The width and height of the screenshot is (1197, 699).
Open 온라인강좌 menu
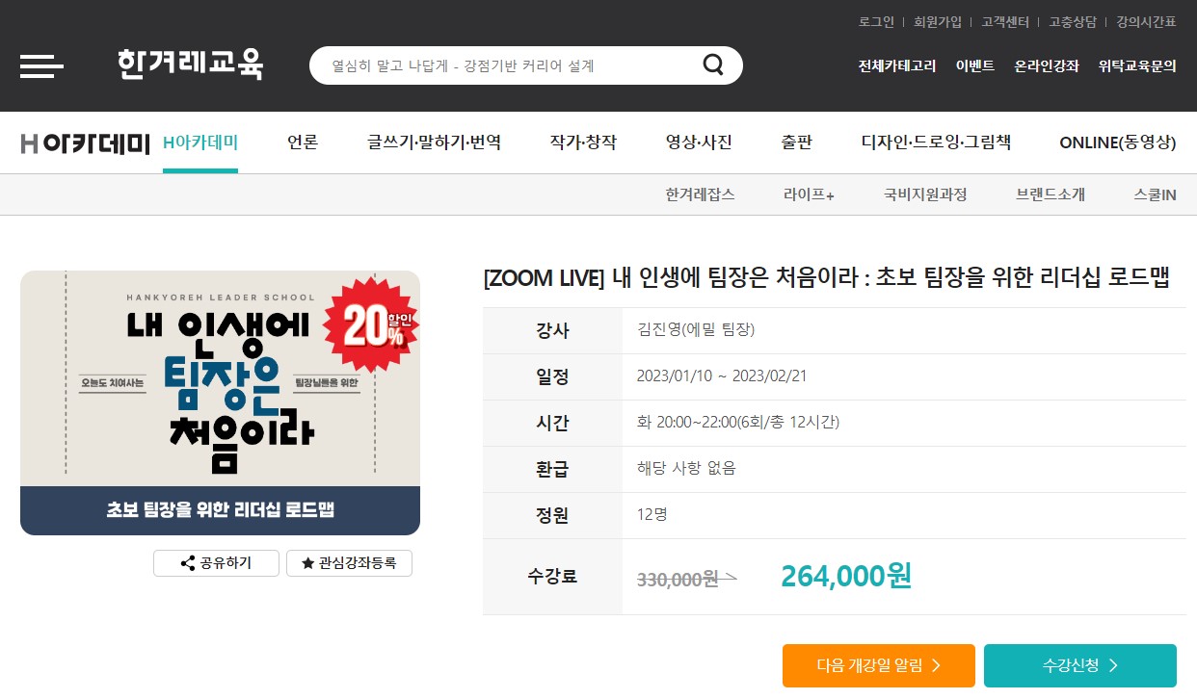coord(1047,65)
